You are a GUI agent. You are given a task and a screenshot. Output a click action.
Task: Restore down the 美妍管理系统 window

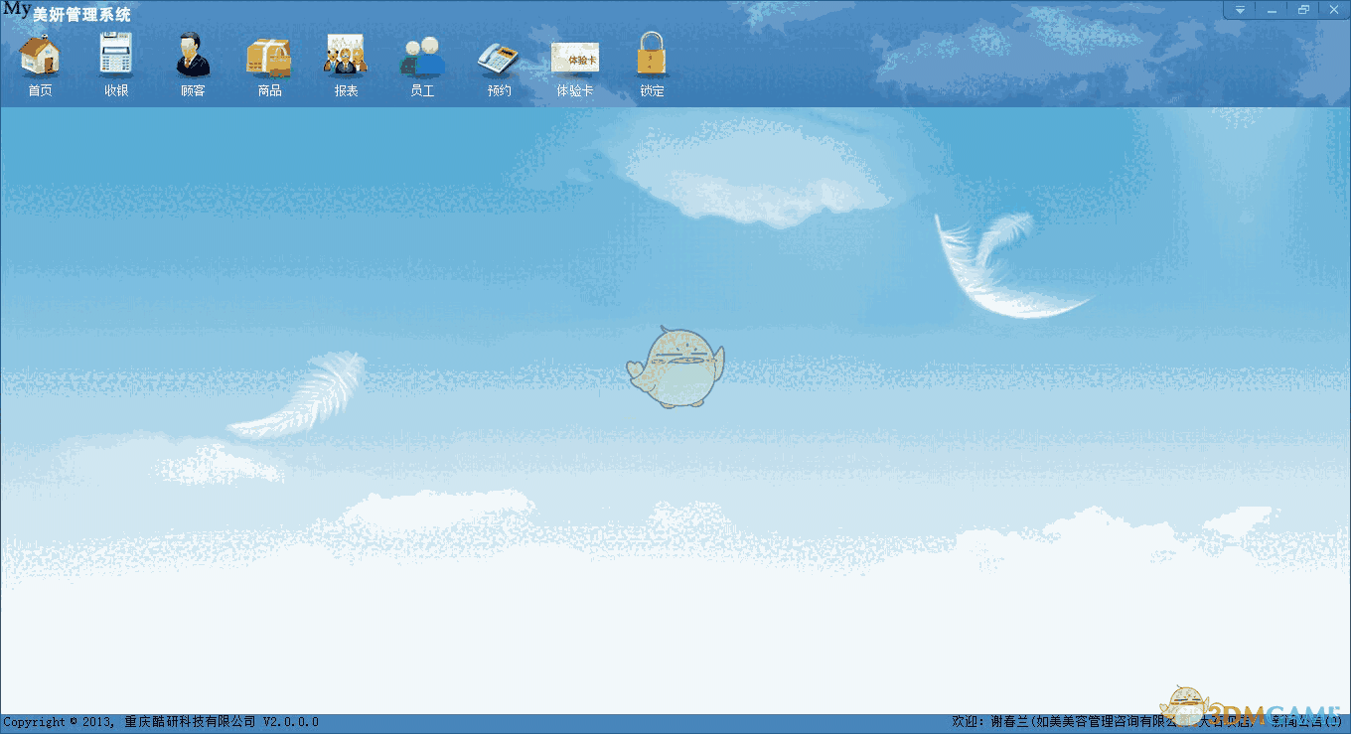1303,9
